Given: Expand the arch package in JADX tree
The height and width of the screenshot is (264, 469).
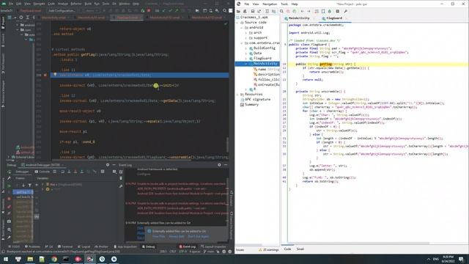Looking at the screenshot, I should click(x=246, y=32).
